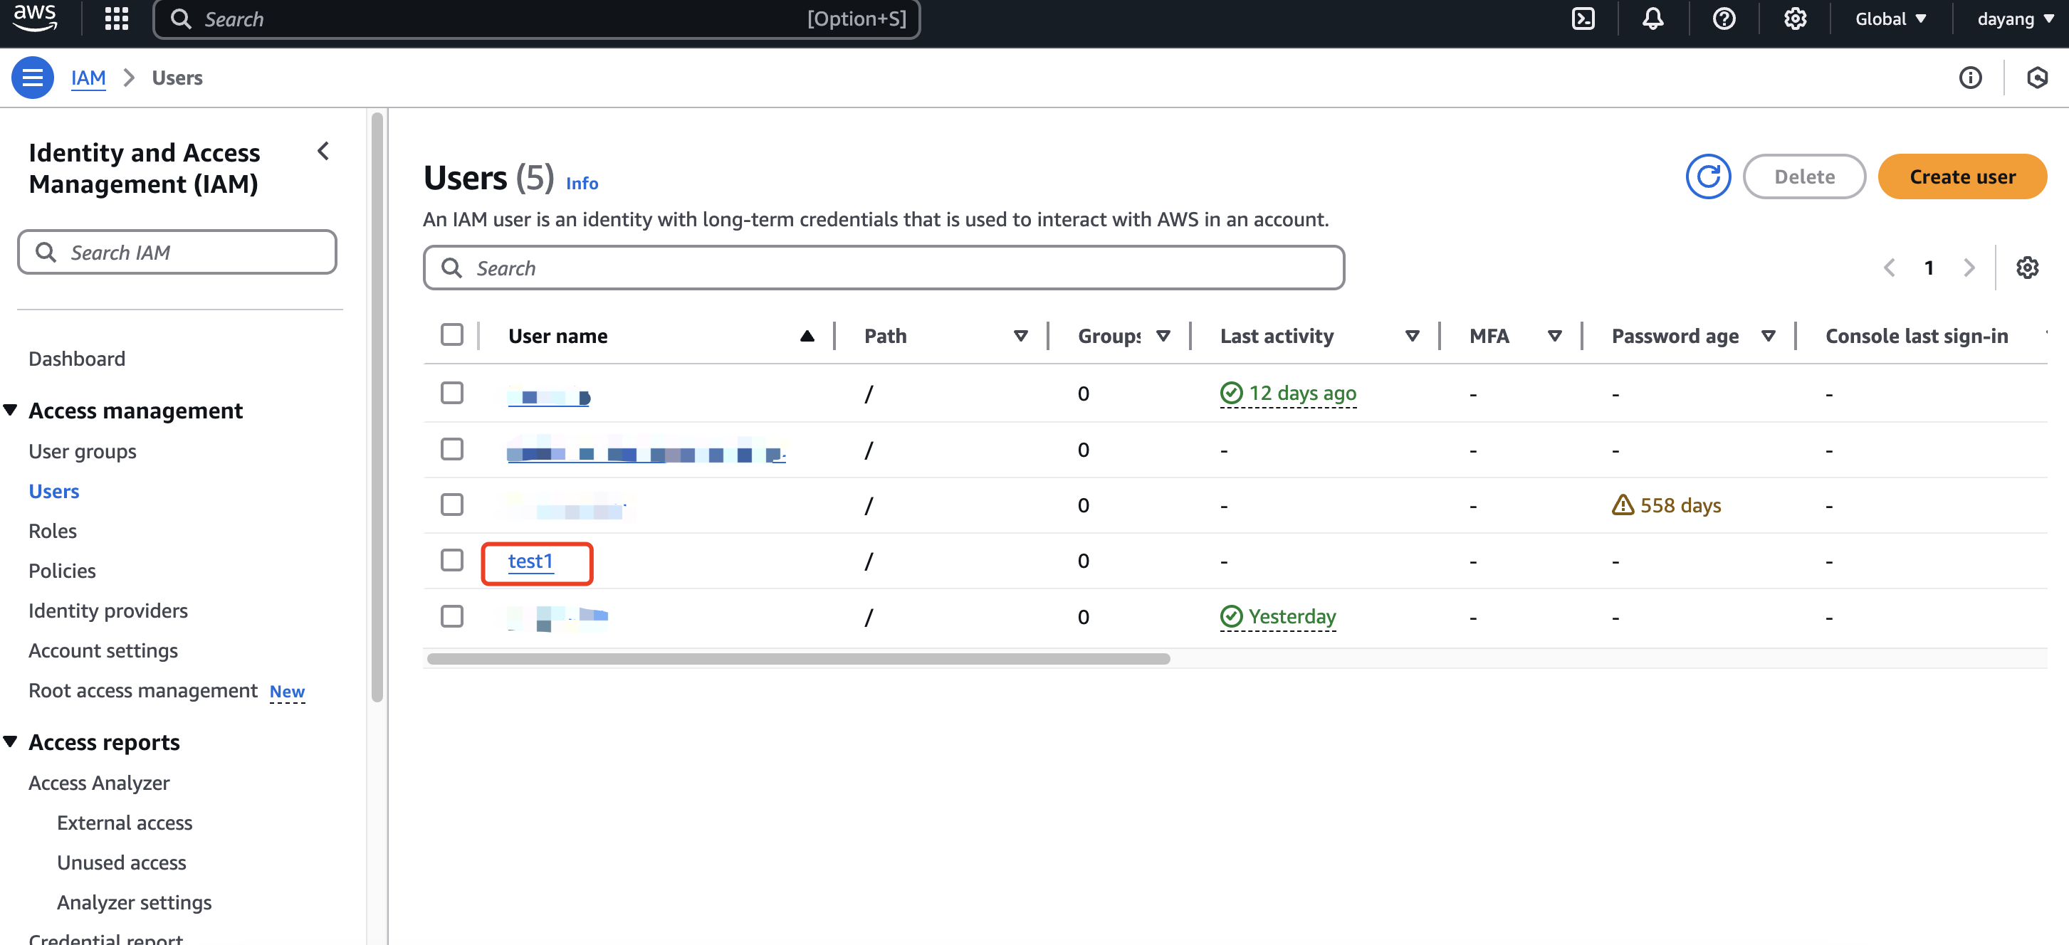Check the user with 558 days password

tap(452, 505)
